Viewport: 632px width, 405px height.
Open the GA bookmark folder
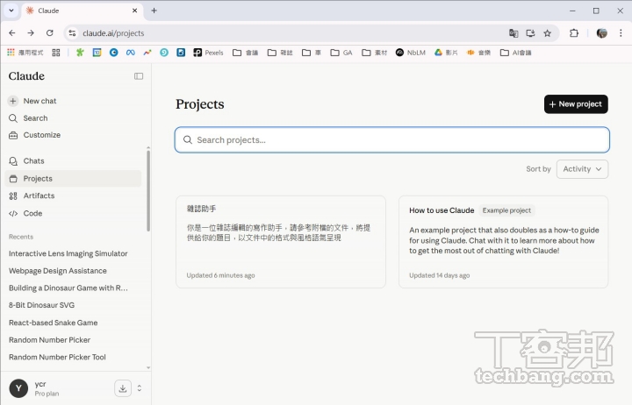click(x=341, y=53)
